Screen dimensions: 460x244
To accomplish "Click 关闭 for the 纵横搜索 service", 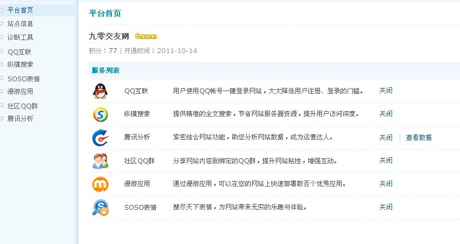I will tap(386, 114).
